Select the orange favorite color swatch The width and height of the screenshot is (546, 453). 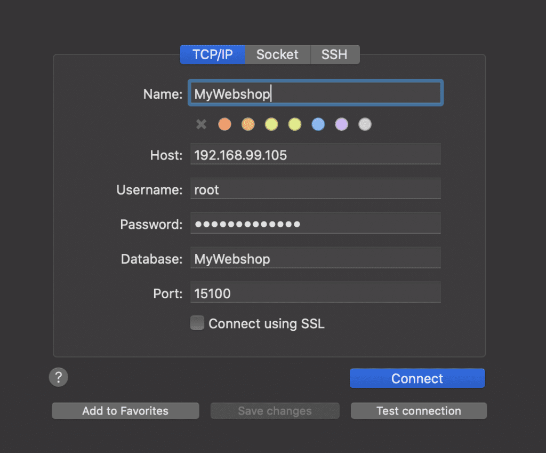[x=224, y=124]
